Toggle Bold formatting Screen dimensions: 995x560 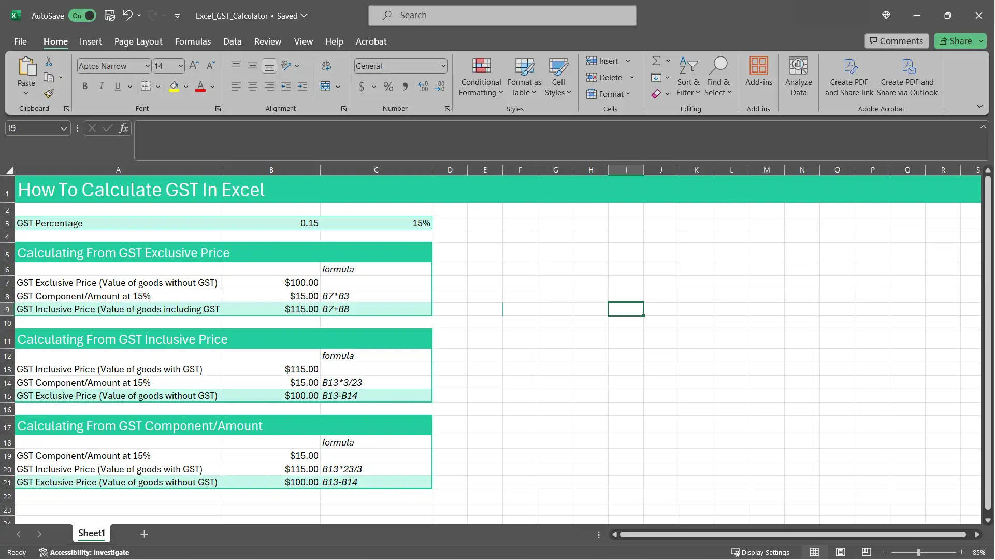85,87
